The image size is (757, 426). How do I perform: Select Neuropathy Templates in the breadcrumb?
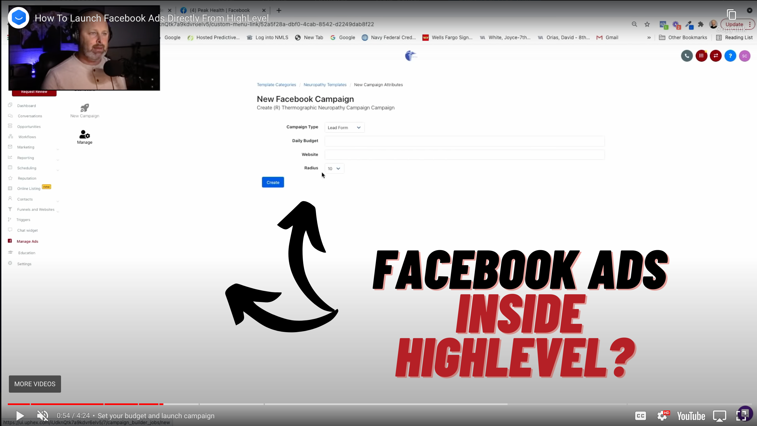click(x=325, y=85)
